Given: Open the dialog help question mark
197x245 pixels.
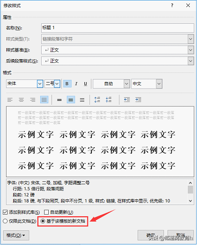Looking at the screenshot, I should click(172, 6).
